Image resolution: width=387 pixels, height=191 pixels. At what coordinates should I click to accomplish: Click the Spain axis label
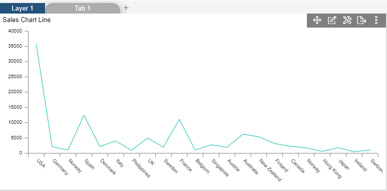(89, 164)
